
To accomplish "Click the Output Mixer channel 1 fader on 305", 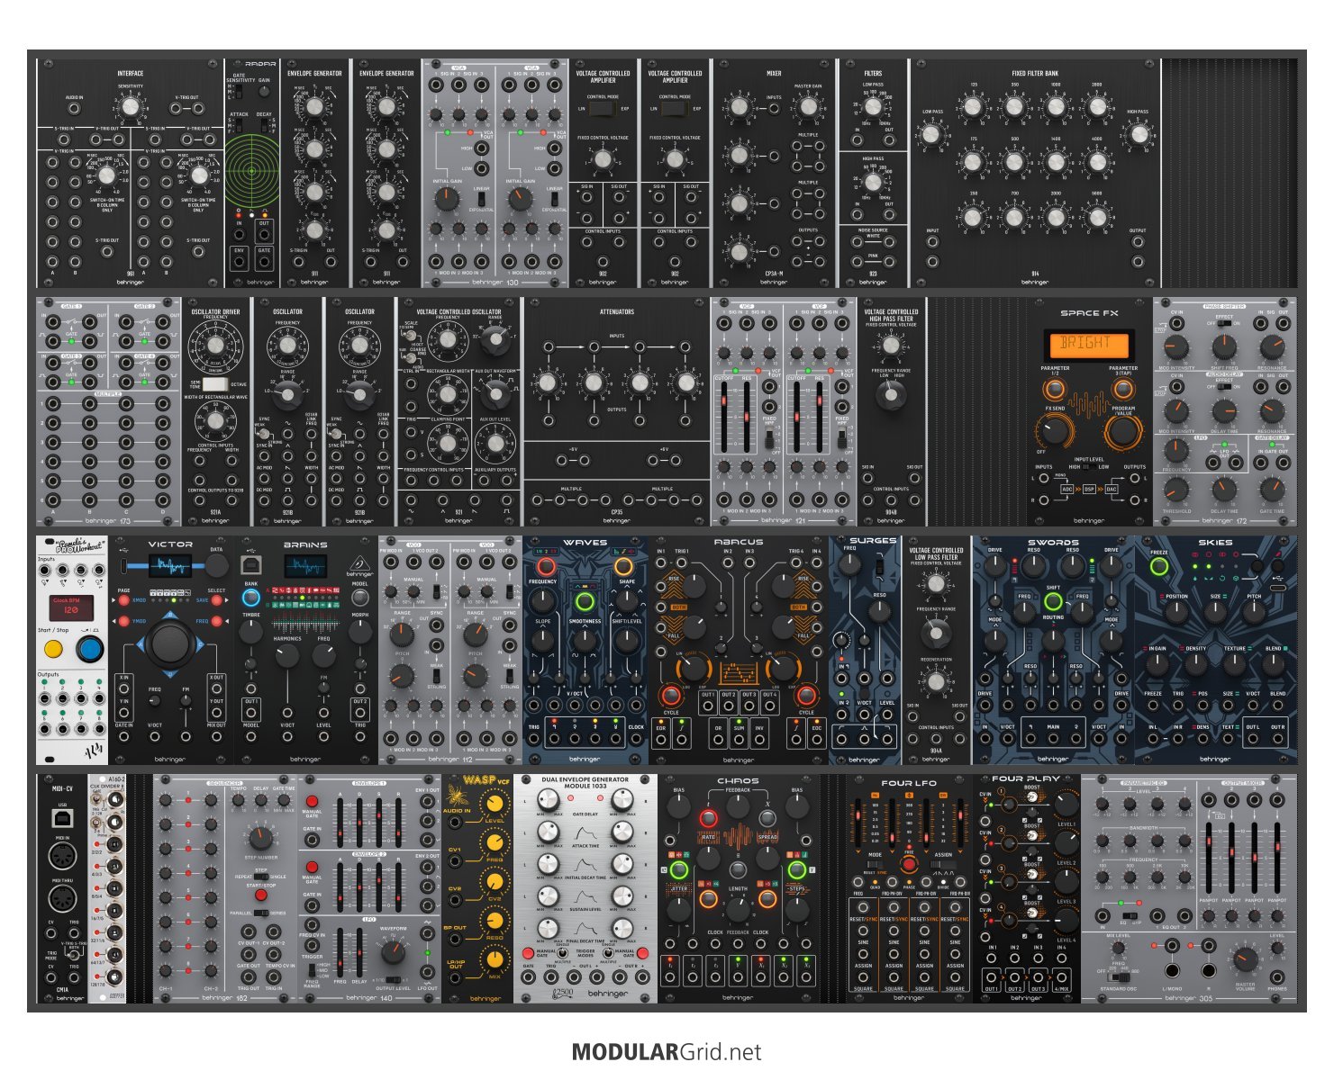I will pyautogui.click(x=1210, y=856).
